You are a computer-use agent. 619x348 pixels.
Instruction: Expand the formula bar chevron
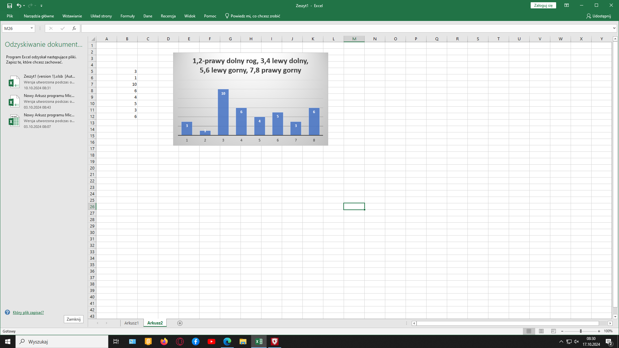click(x=614, y=28)
